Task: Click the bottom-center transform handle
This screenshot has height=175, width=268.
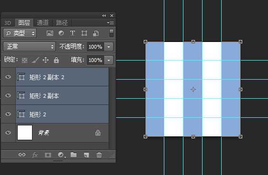Action: 193,136
